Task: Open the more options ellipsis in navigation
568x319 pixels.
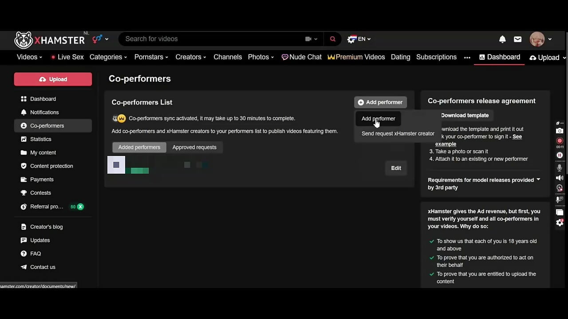Action: 467,57
